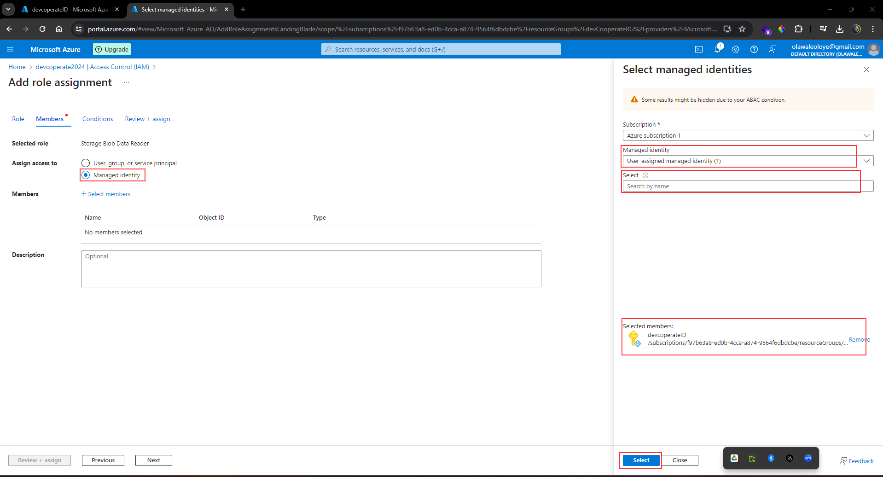Image resolution: width=883 pixels, height=477 pixels.
Task: Launch Zoom from the system tray
Action: pos(807,458)
